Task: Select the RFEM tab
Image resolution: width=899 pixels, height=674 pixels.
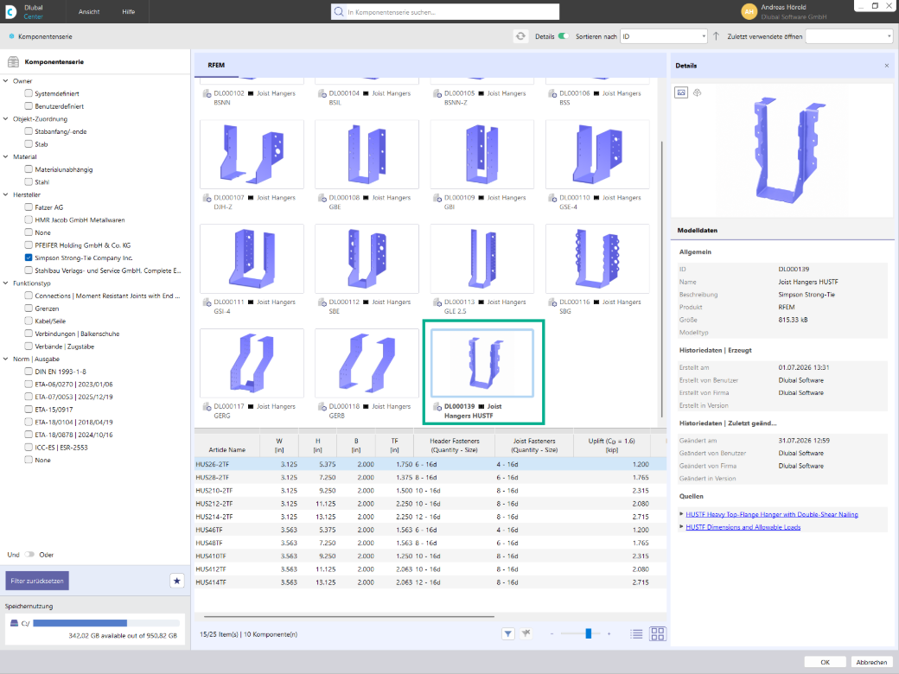Action: pos(216,66)
